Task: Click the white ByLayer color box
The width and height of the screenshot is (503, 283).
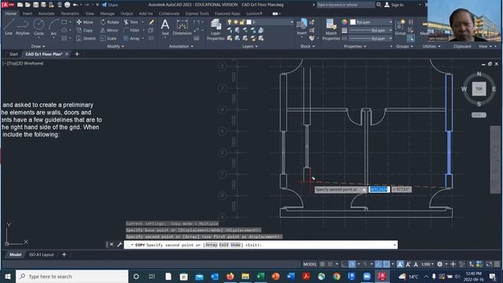Action: pos(353,22)
